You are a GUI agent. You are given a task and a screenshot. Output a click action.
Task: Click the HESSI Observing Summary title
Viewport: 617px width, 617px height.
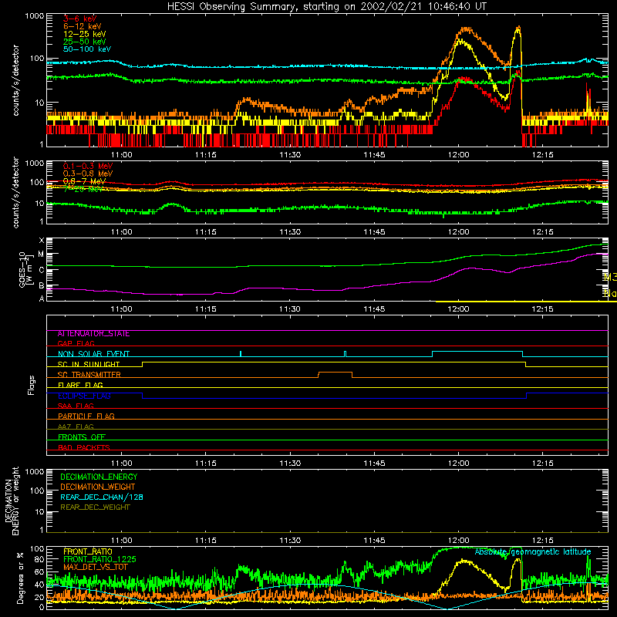point(326,7)
